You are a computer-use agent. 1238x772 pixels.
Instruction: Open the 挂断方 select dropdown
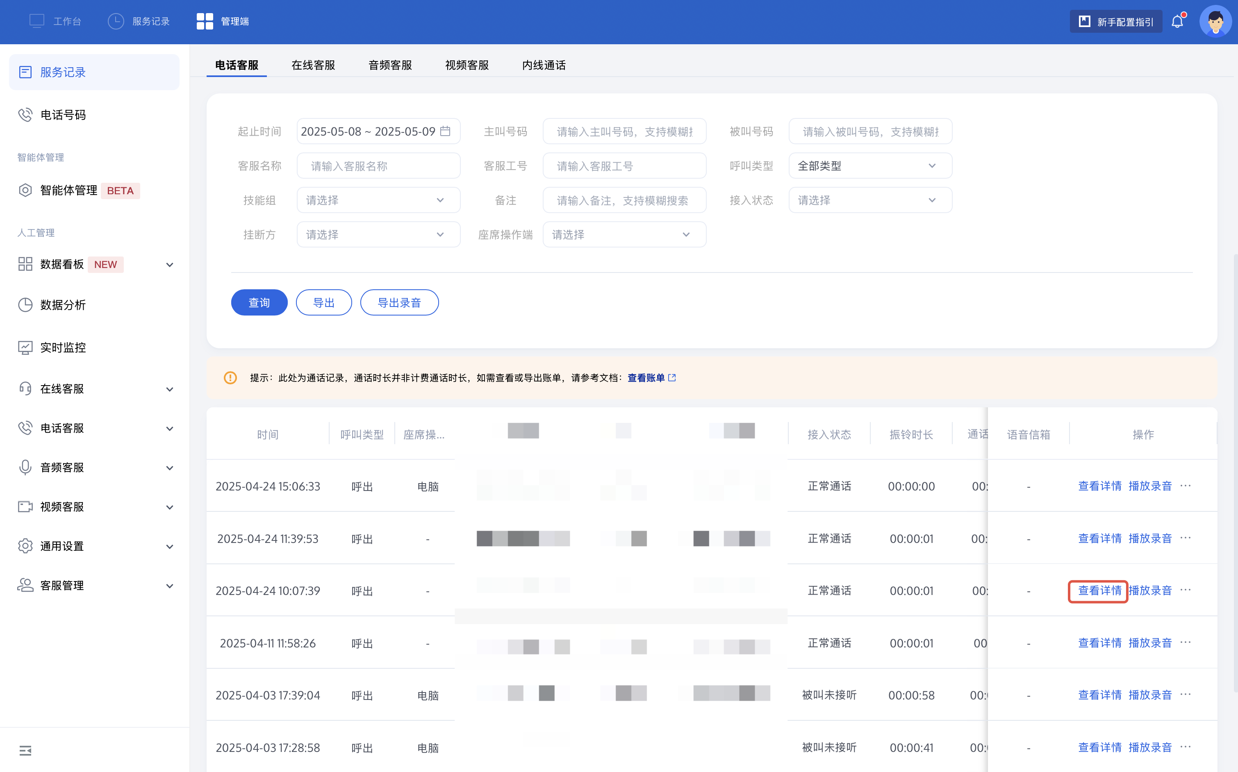pyautogui.click(x=378, y=234)
